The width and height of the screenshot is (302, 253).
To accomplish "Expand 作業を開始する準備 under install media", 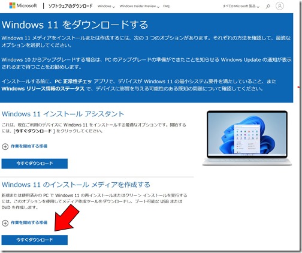I will [29, 222].
